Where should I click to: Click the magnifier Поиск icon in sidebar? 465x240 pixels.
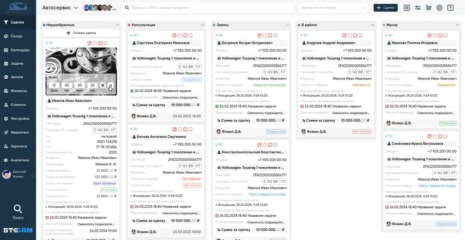pos(18,209)
